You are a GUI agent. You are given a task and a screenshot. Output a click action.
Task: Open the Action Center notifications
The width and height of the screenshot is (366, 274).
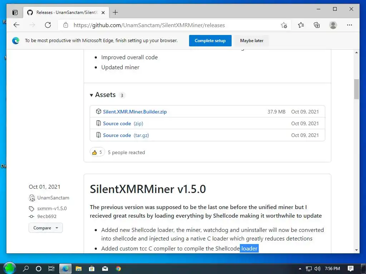coord(351,269)
